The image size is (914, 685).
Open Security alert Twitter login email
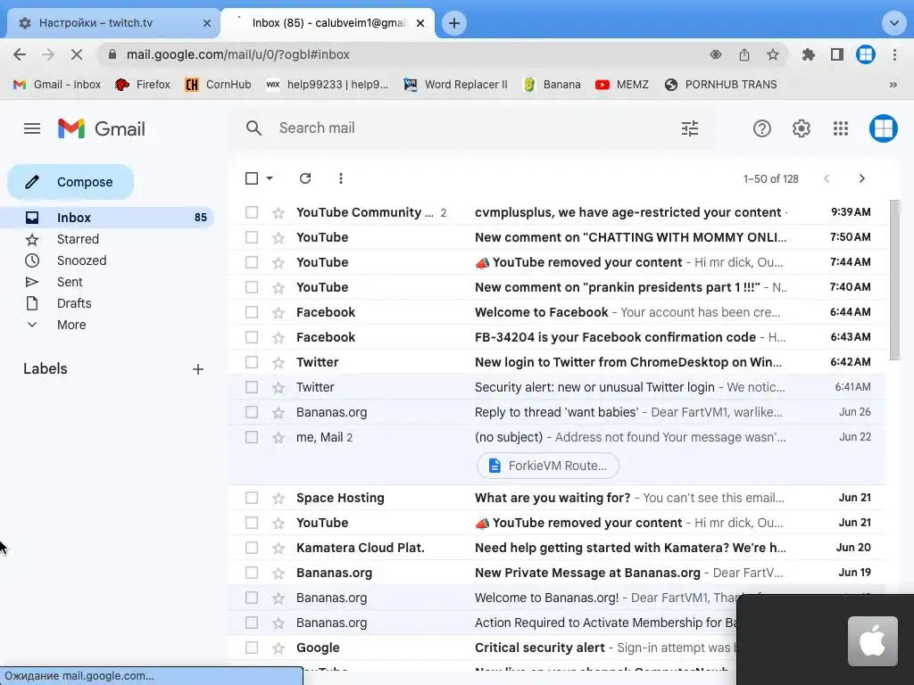click(x=557, y=387)
